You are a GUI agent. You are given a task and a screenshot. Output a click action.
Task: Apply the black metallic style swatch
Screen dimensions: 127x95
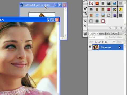tap(109, 3)
